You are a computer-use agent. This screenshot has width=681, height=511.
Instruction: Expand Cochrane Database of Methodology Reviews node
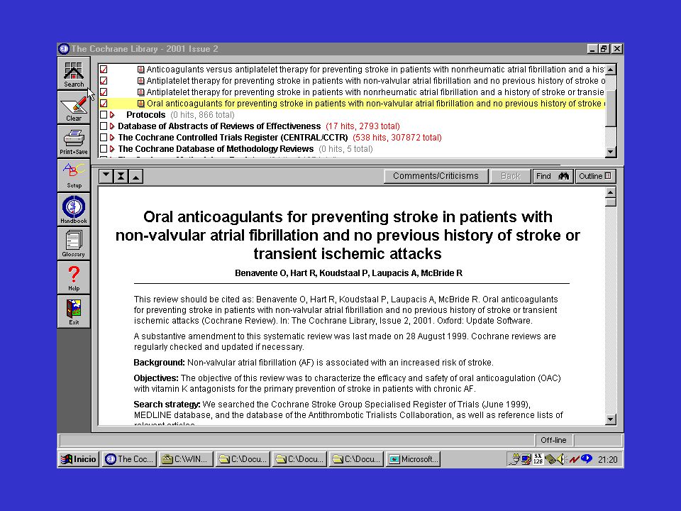112,148
